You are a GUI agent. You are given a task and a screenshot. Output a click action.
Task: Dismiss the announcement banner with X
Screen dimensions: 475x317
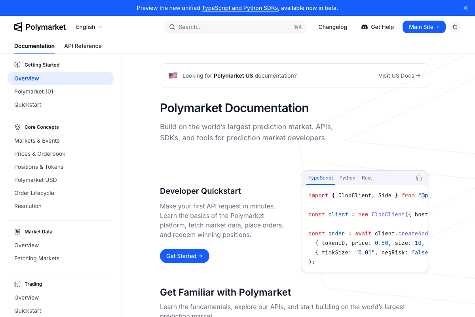[x=465, y=8]
